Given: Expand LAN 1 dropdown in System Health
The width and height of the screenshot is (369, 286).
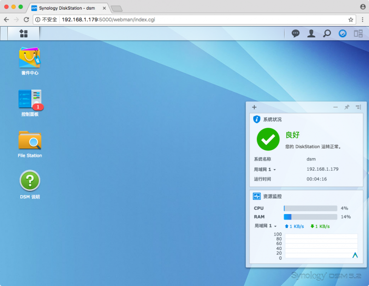Looking at the screenshot, I should pos(265,169).
